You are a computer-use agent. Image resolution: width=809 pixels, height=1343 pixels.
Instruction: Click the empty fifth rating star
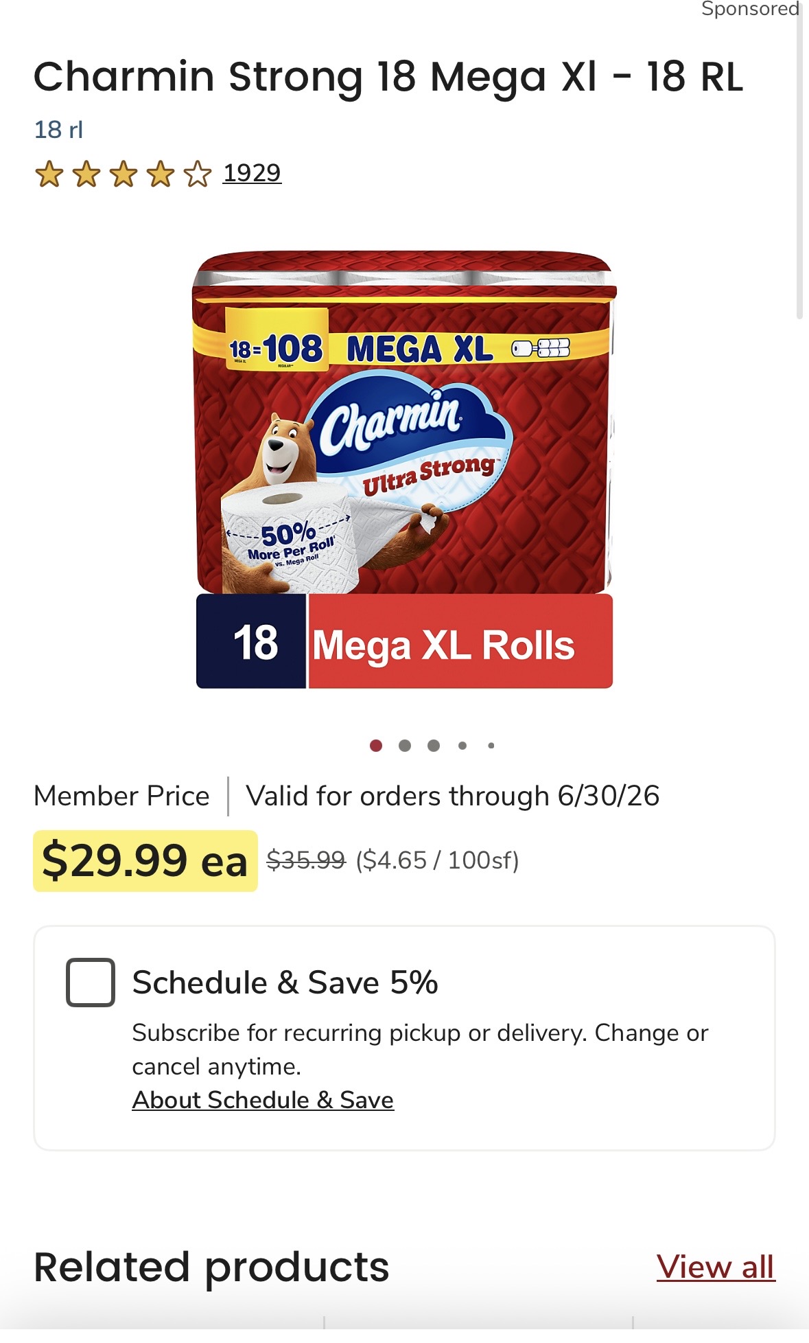[198, 174]
